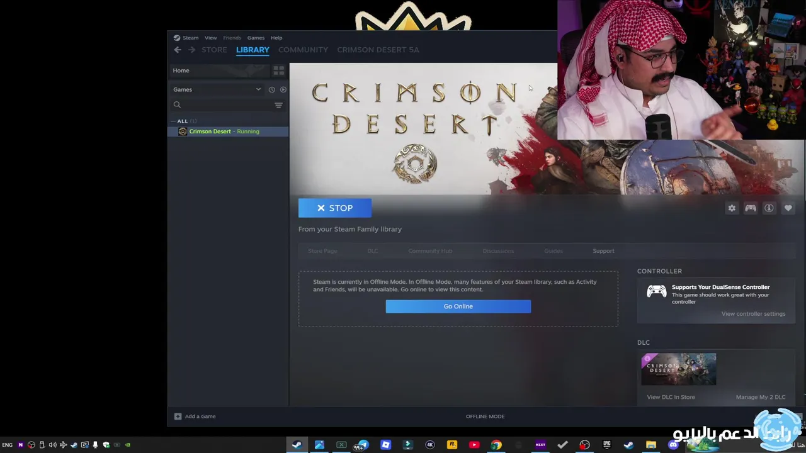This screenshot has width=806, height=453.
Task: Open the CRIMSON DESERT 5A profile tab
Action: [x=378, y=50]
